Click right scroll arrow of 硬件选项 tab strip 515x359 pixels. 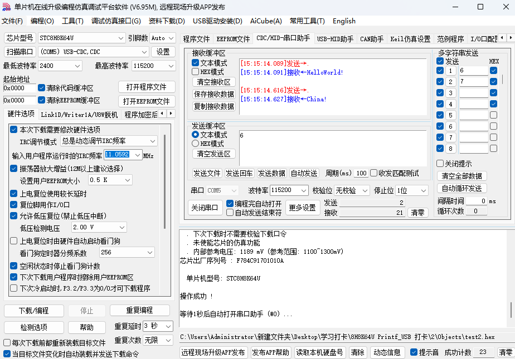(171, 114)
